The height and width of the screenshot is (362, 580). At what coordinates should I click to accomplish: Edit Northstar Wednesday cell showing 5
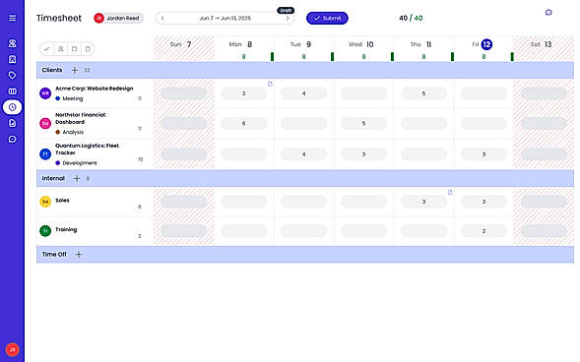(x=363, y=123)
